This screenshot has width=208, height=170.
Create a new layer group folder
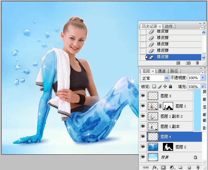180,167
